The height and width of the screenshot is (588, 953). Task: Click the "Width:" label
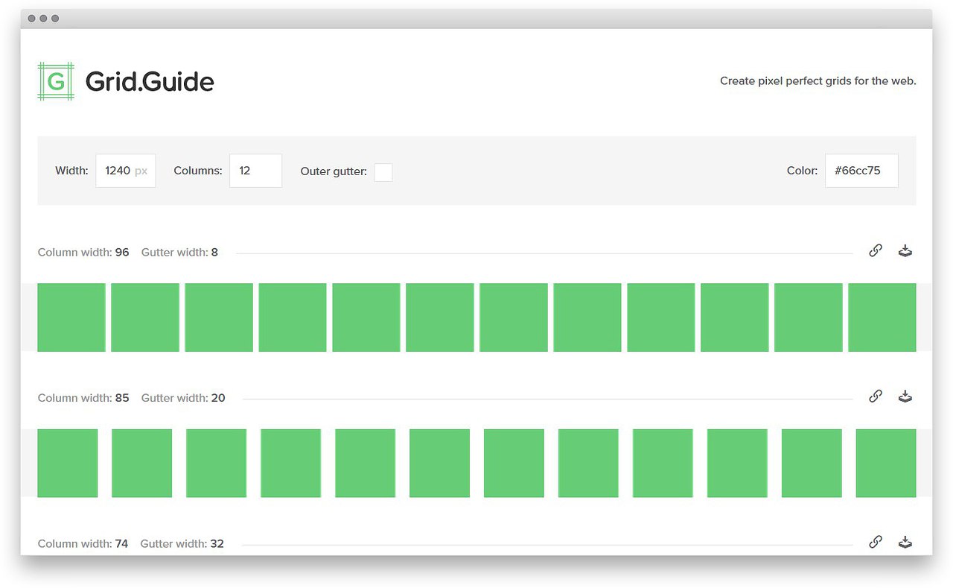tap(71, 171)
